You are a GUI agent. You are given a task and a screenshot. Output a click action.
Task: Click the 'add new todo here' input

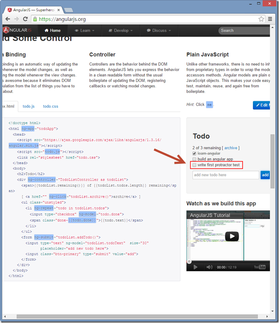pos(226,175)
